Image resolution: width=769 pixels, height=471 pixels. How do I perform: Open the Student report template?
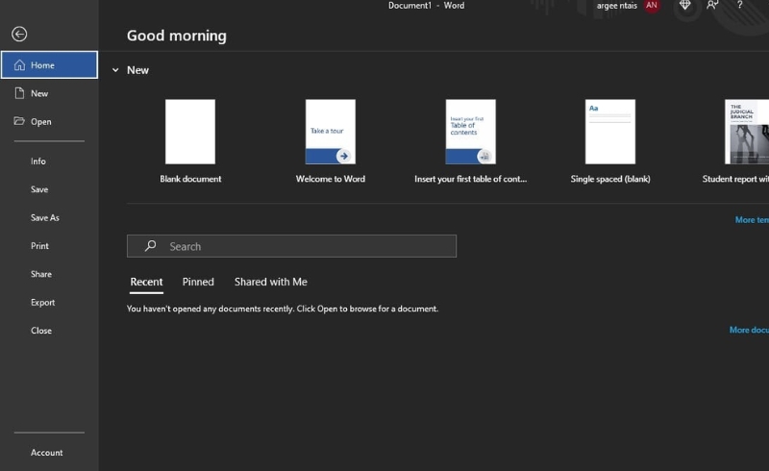tap(747, 132)
